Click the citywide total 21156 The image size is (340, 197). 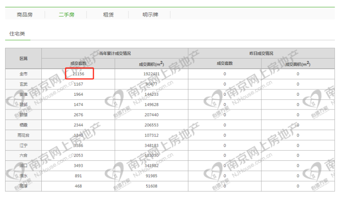[78, 74]
